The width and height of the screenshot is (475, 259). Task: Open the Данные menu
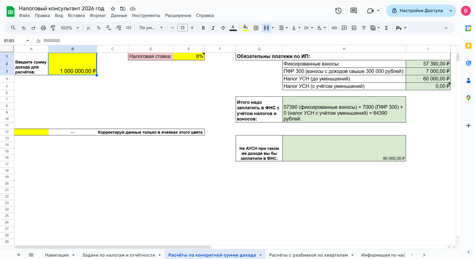tap(119, 15)
